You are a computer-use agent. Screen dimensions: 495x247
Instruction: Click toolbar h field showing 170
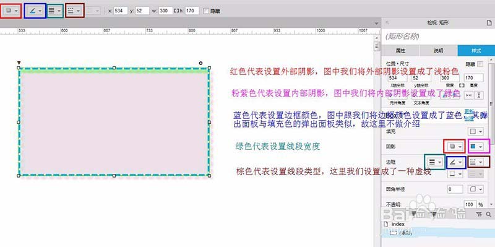(192, 11)
